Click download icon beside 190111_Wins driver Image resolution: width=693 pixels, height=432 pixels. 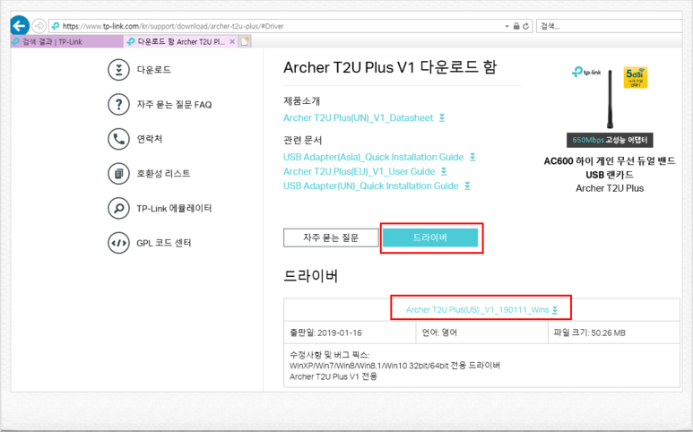[x=555, y=310]
